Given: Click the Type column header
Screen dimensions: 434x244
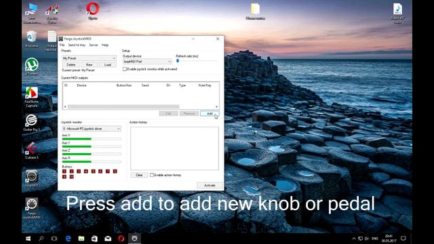Looking at the screenshot, I should click(182, 85).
